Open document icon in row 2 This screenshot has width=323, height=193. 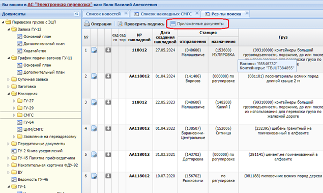coord(94,76)
